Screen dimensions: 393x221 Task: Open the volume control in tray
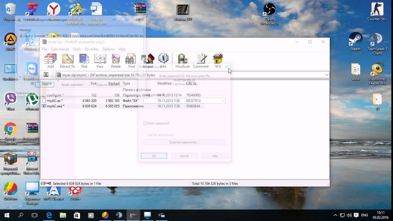click(349, 215)
